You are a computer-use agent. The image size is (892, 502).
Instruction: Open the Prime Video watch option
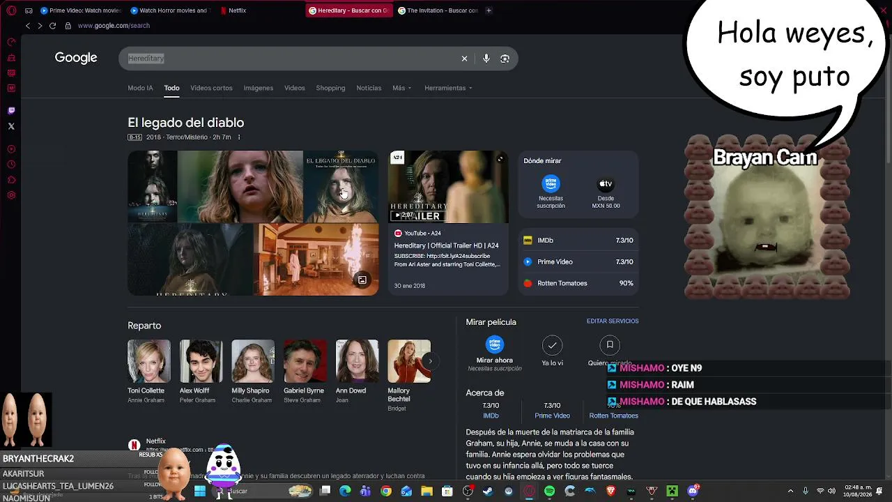[x=551, y=190]
